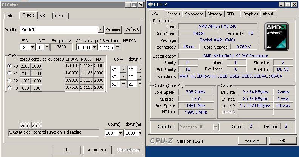Click the Technology value 45 nm
This screenshot has height=157, width=299.
(189, 47)
